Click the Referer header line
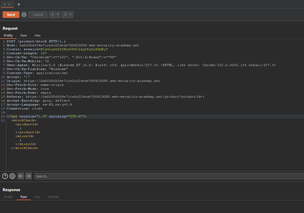The width and height of the screenshot is (304, 213). point(106,97)
